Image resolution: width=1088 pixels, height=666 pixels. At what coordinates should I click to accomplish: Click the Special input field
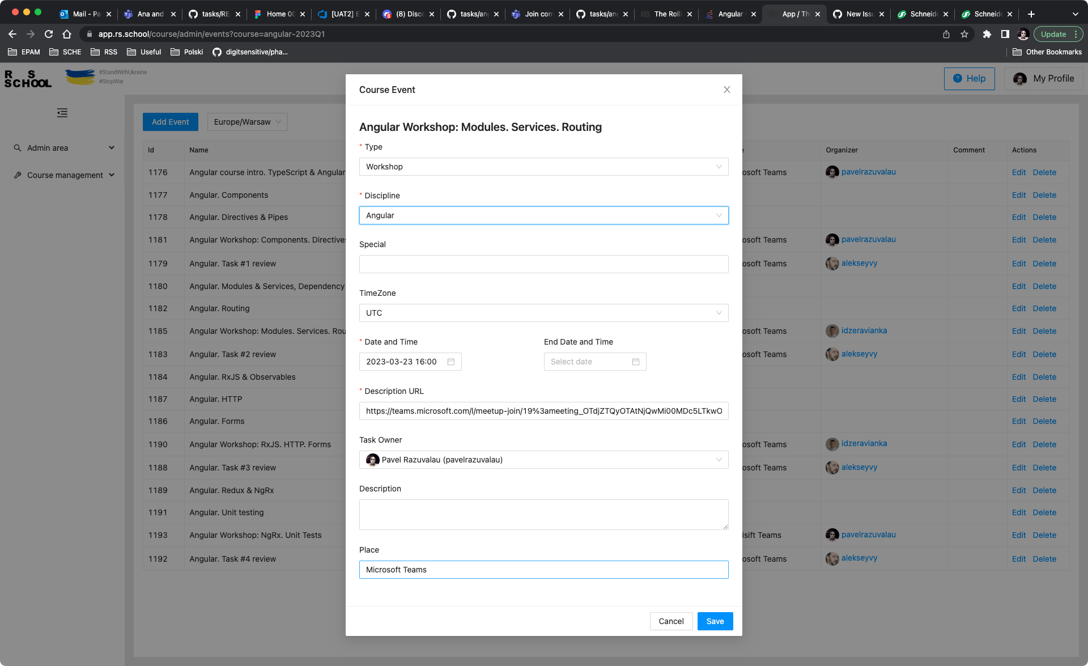(x=543, y=264)
